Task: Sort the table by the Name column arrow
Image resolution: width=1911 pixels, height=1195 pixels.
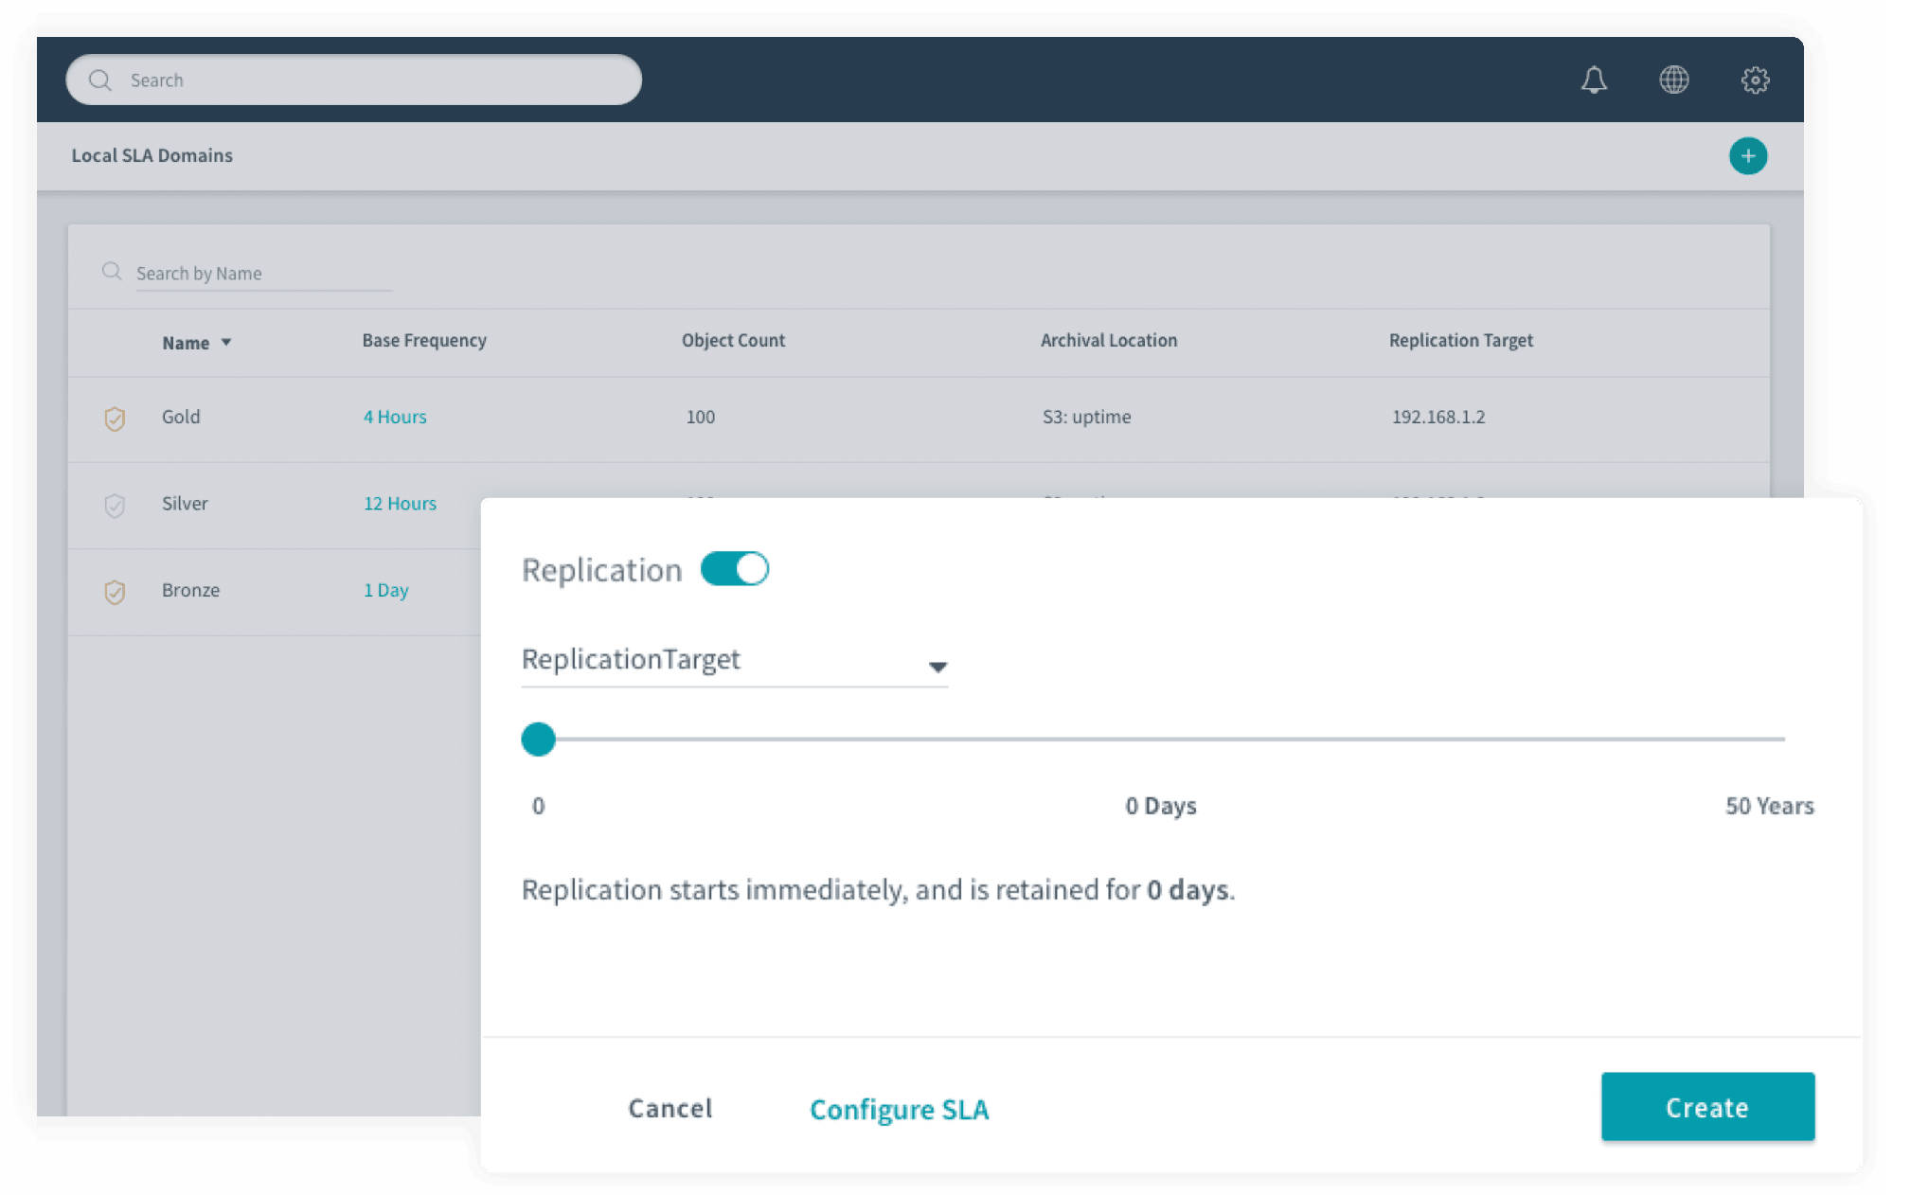Action: 226,343
